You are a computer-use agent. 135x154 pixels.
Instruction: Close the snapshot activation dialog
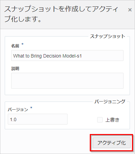pos(130,10)
